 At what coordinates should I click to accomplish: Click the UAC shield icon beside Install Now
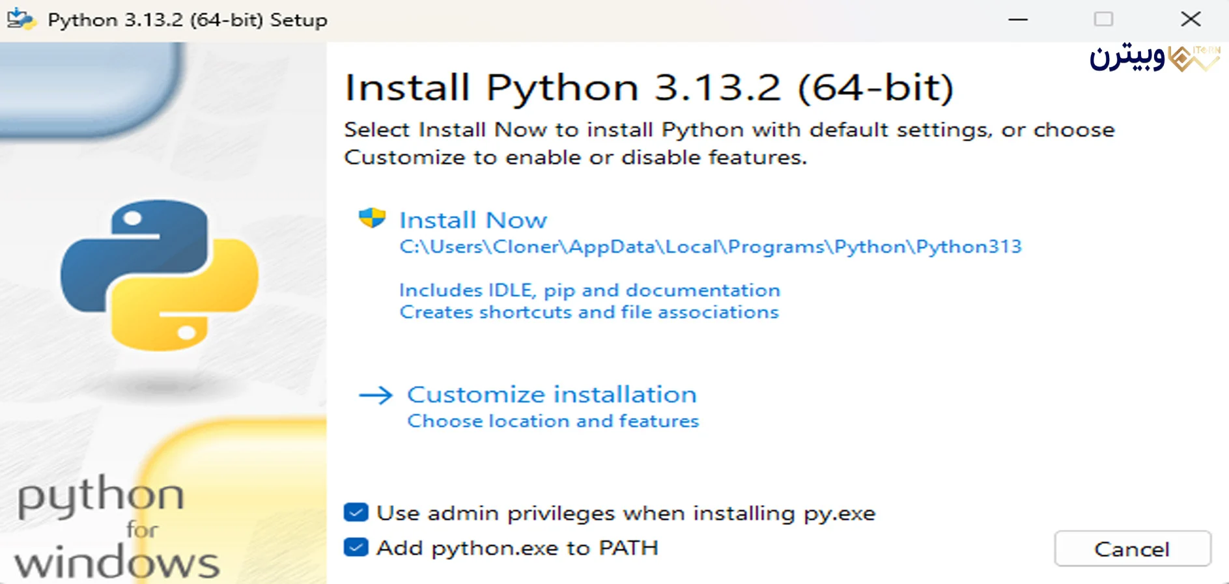pos(372,218)
